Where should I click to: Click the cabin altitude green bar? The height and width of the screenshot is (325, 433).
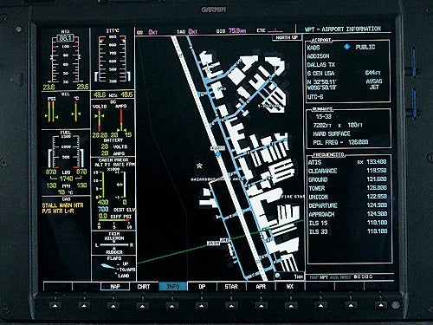(103, 185)
